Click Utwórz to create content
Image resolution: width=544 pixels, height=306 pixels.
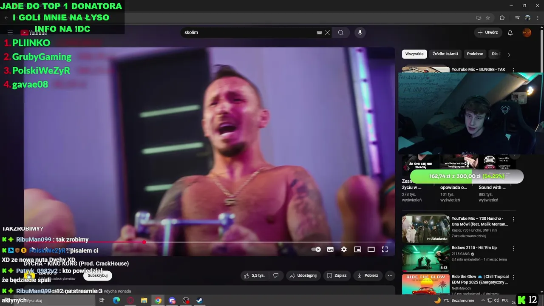click(488, 32)
